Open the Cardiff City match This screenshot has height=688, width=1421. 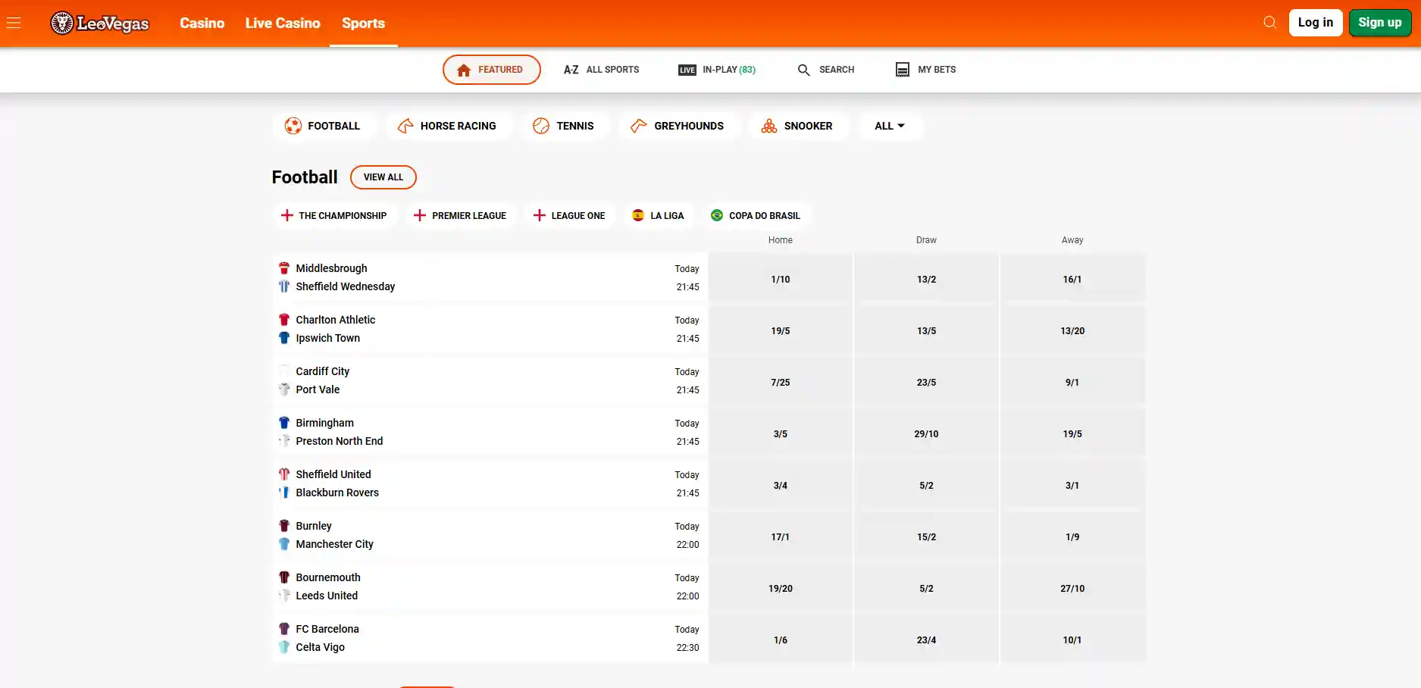(490, 380)
